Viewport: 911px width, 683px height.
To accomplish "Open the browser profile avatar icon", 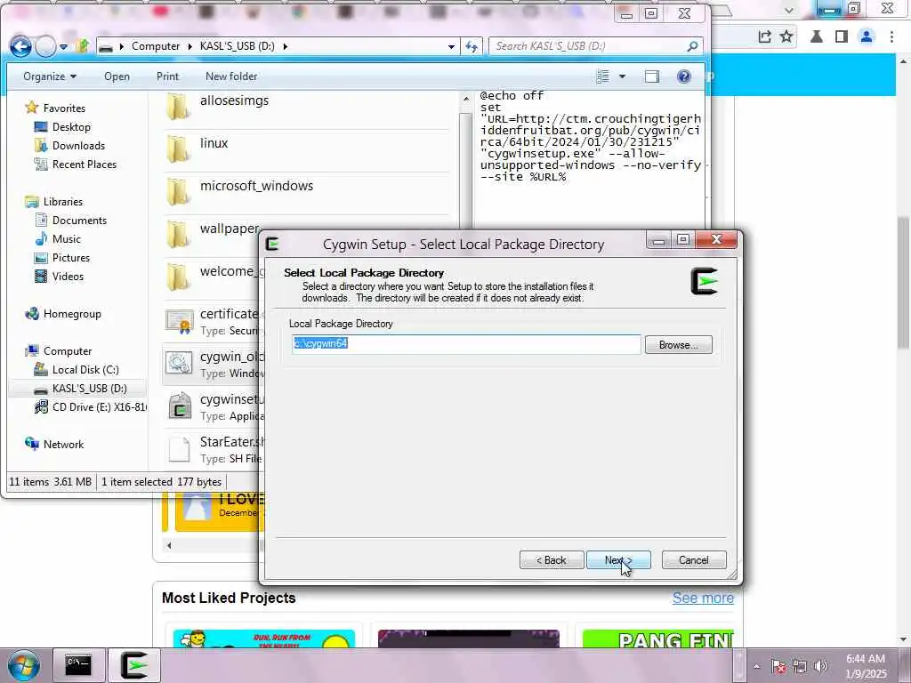I will click(x=867, y=36).
